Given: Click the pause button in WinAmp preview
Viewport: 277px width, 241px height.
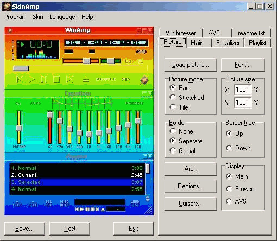Looking at the screenshot, I should click(44, 79).
